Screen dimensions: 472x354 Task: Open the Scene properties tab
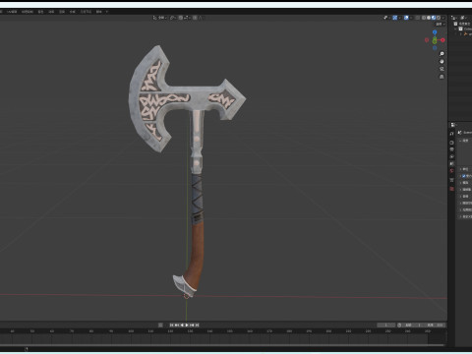(452, 163)
